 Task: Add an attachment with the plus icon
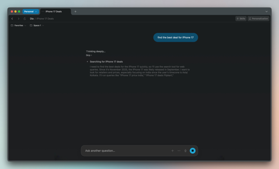[x=173, y=151]
